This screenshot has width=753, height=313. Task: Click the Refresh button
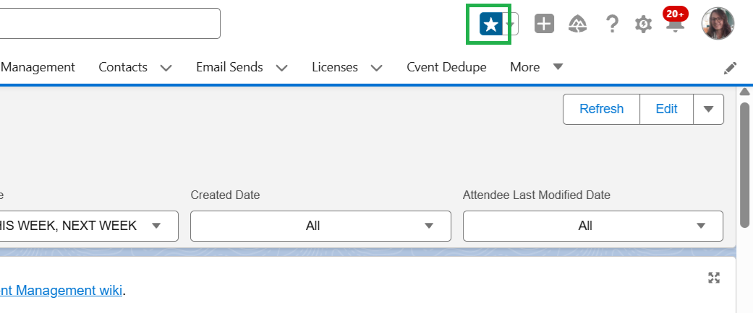pos(601,109)
